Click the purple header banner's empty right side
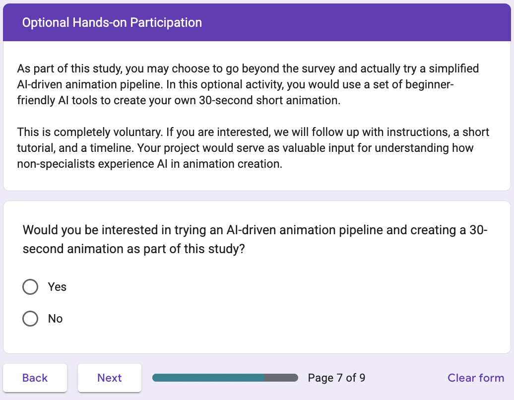Viewport: 514px width, 400px height. click(x=372, y=22)
